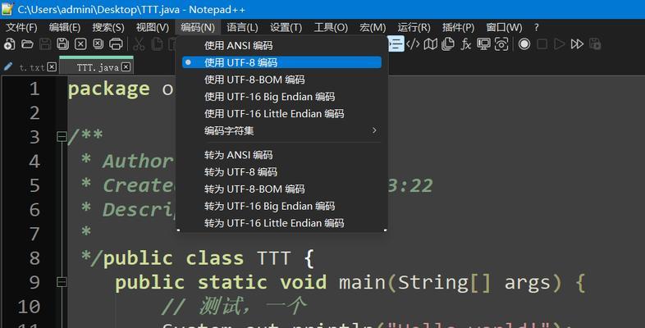Close the t.txt tab with its X

[x=52, y=67]
